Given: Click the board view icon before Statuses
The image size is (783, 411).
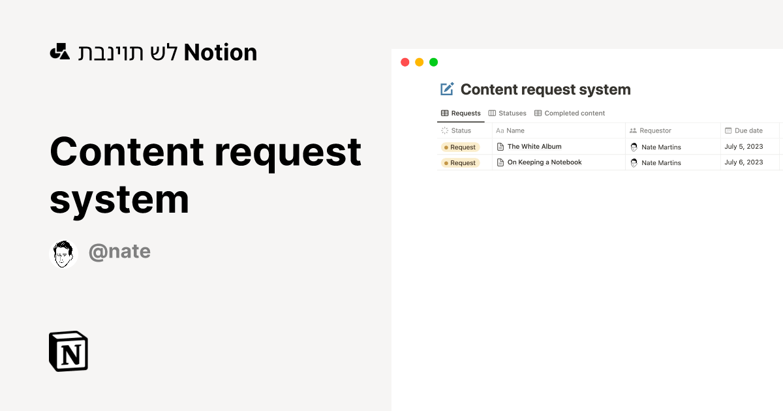Looking at the screenshot, I should coord(491,113).
